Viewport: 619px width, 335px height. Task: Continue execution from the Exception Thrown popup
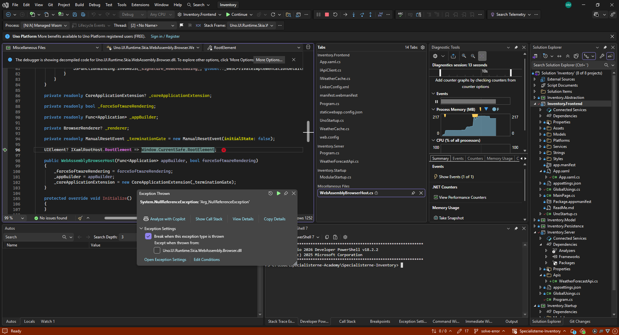[279, 193]
